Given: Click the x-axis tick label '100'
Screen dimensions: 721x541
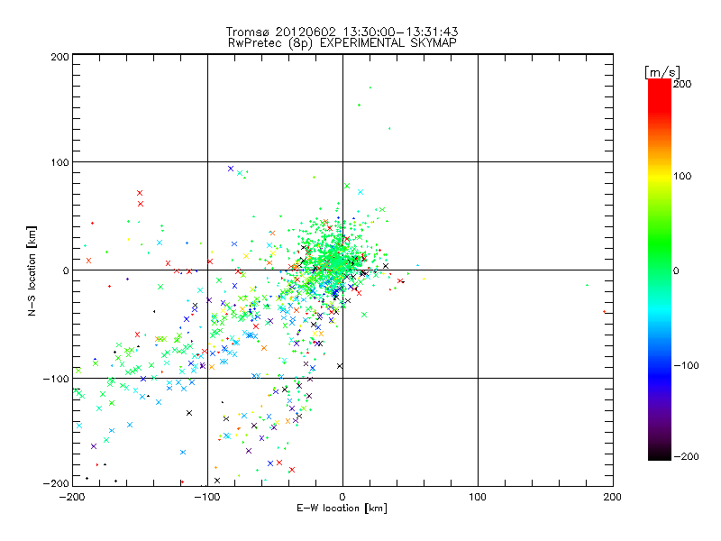Looking at the screenshot, I should click(x=478, y=497).
